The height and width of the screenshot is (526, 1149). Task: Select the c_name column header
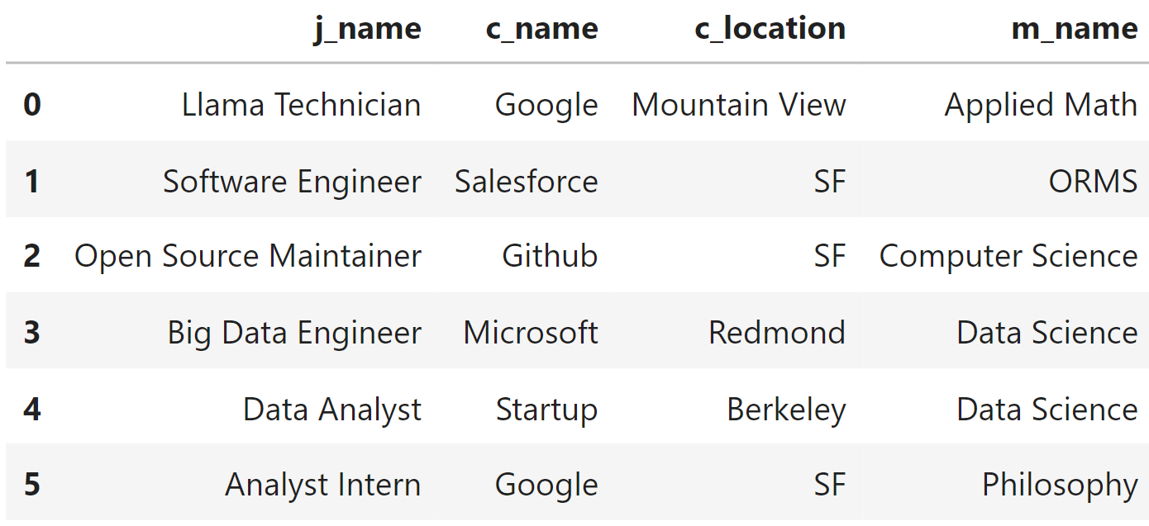pos(541,29)
